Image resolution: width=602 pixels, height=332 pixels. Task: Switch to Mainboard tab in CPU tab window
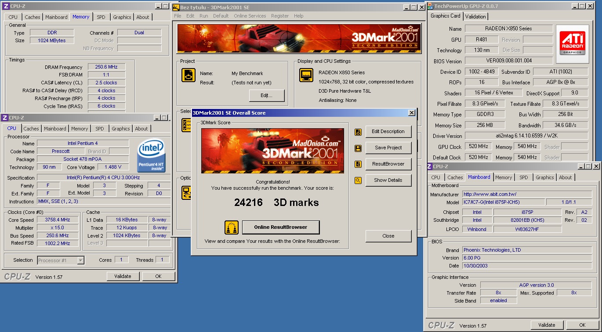click(x=55, y=129)
